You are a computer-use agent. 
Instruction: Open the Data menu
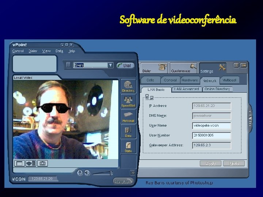[x=59, y=51]
